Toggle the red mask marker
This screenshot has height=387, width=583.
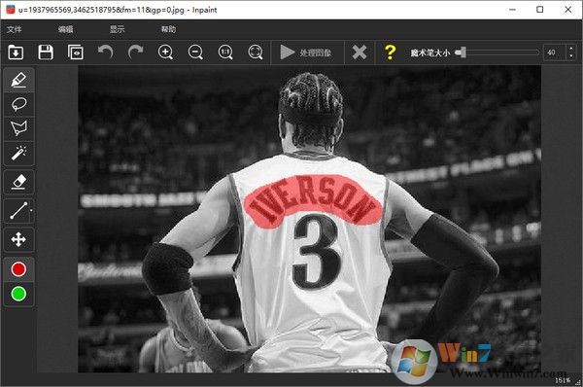coord(18,269)
